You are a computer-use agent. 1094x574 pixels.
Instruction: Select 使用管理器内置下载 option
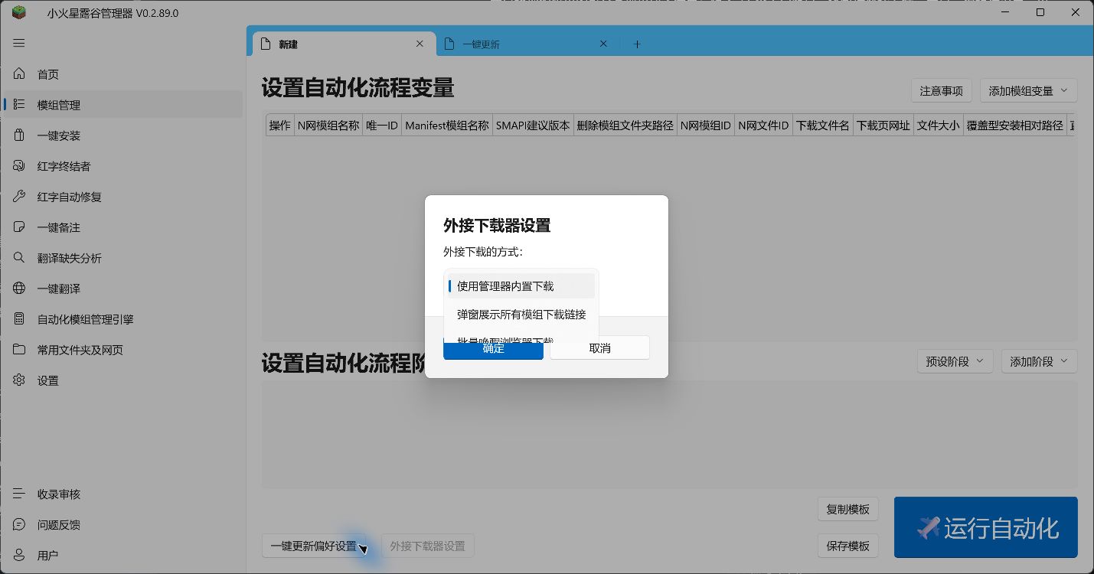[x=521, y=286]
